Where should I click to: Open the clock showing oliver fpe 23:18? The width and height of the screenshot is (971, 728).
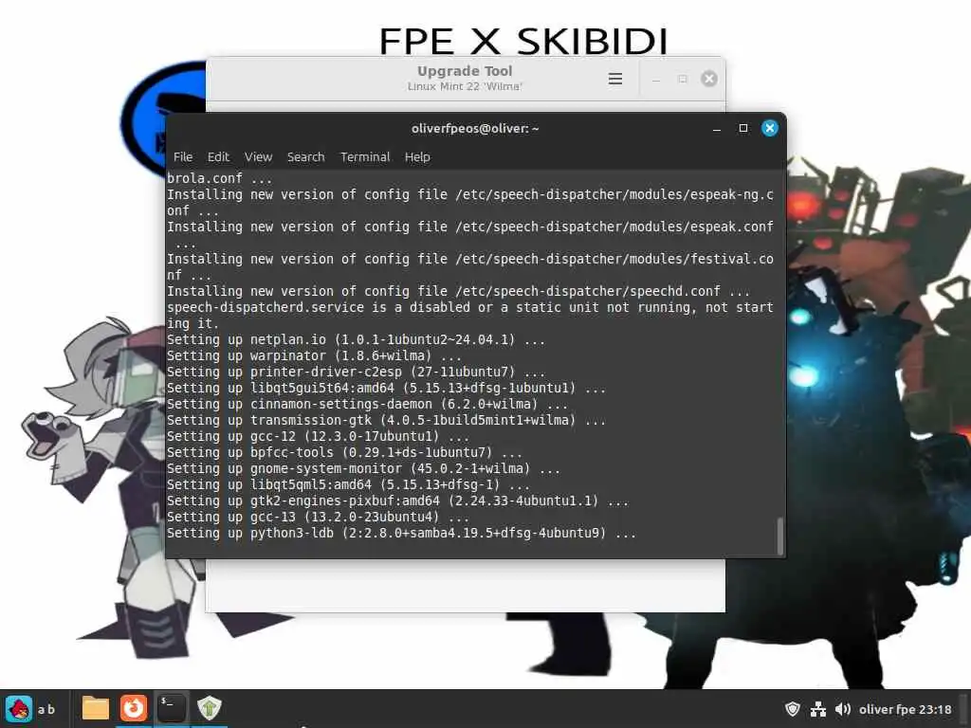[905, 709]
